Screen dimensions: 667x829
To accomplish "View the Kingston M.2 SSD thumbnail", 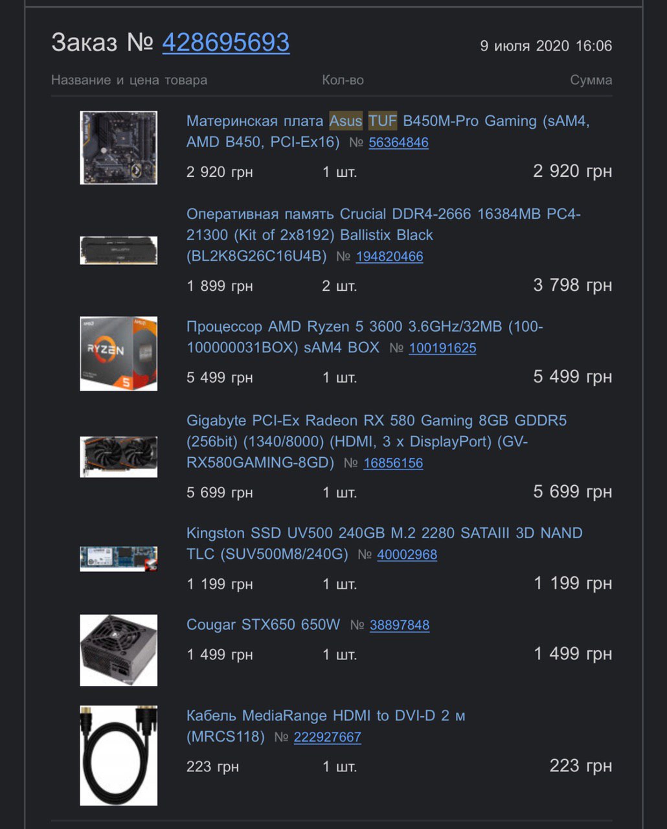I will [119, 558].
